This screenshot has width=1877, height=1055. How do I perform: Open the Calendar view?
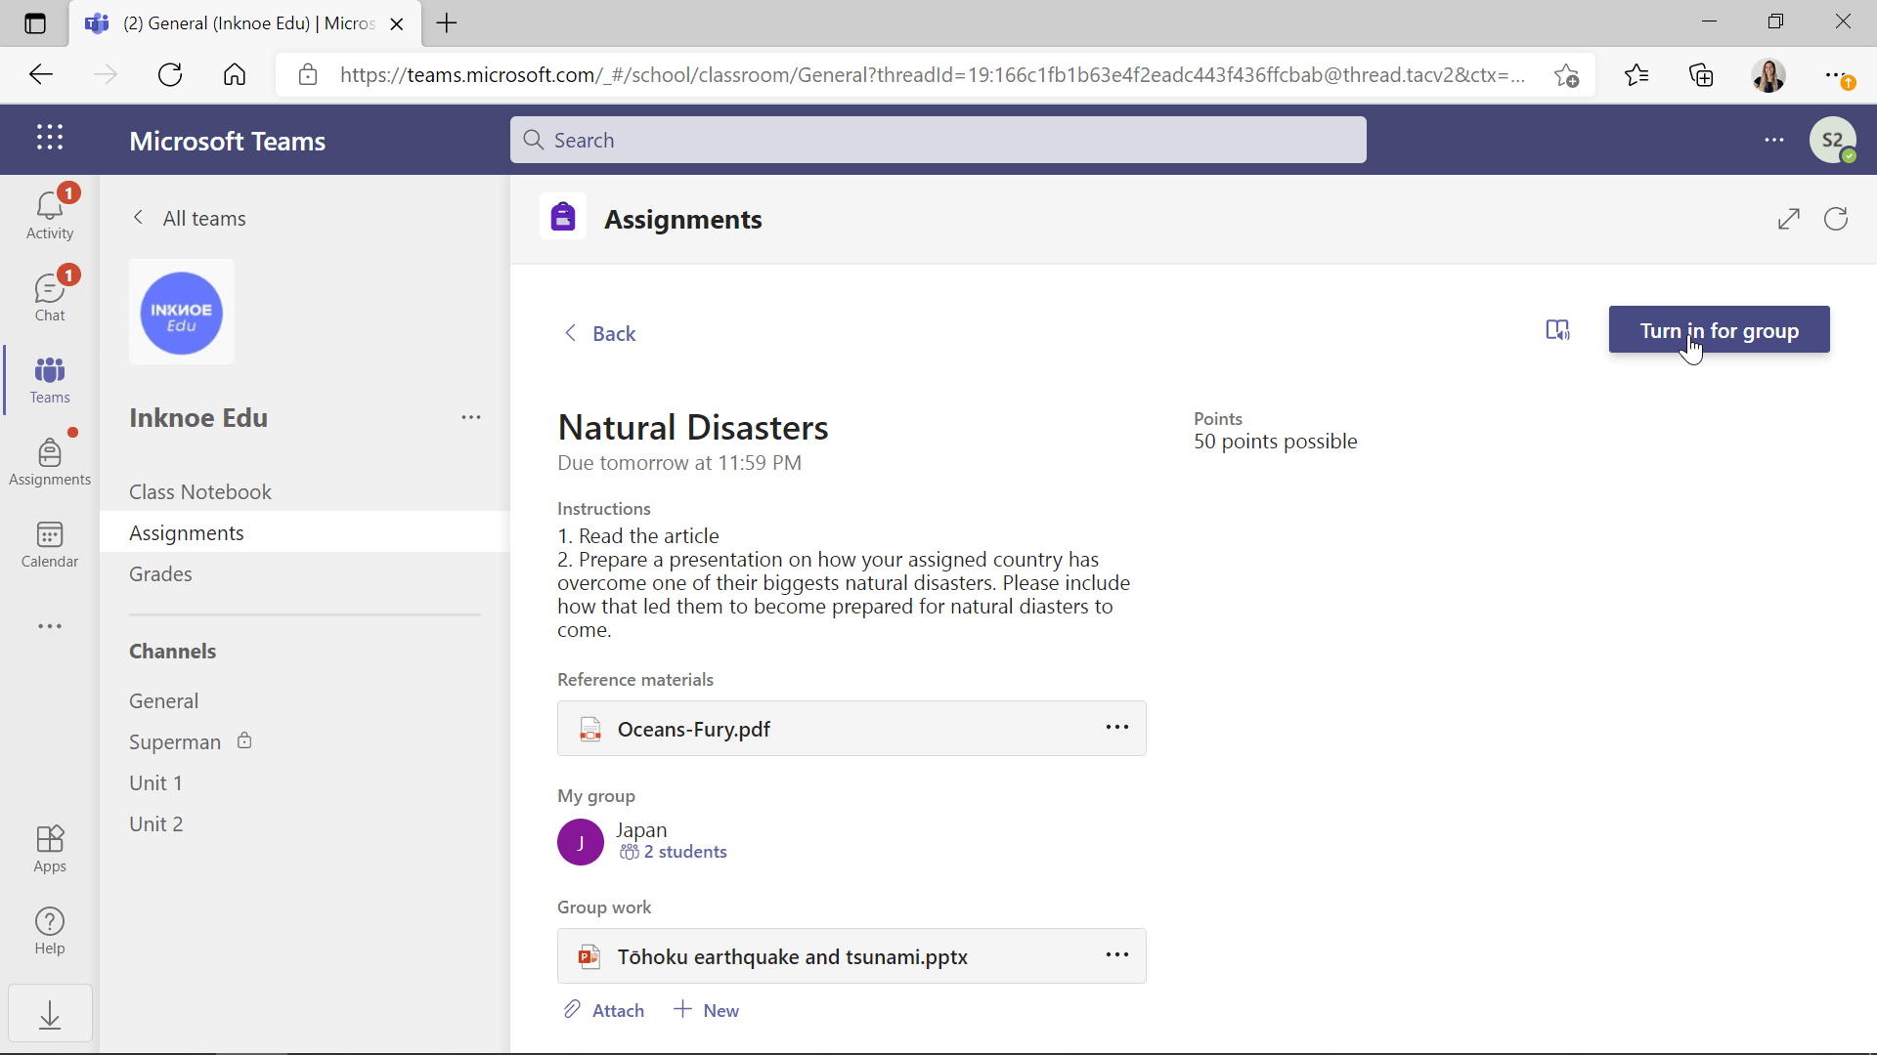tap(49, 542)
